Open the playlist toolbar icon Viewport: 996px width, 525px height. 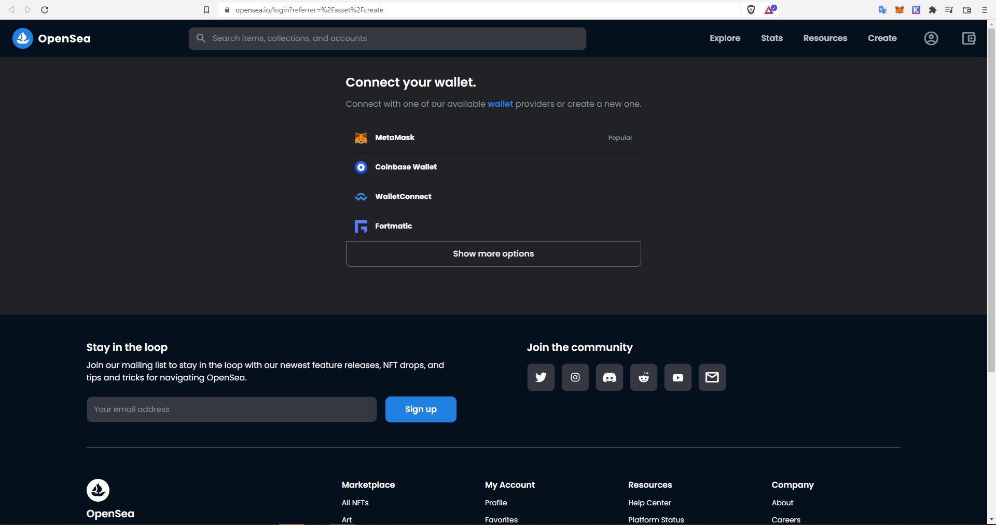click(x=949, y=10)
